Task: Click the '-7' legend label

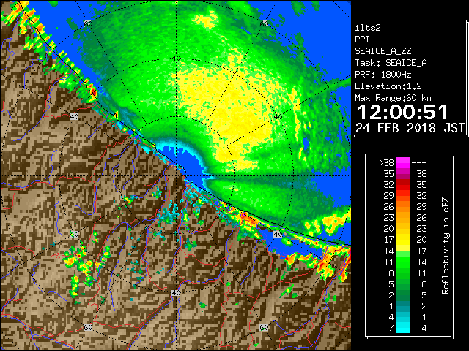Action: click(x=388, y=328)
